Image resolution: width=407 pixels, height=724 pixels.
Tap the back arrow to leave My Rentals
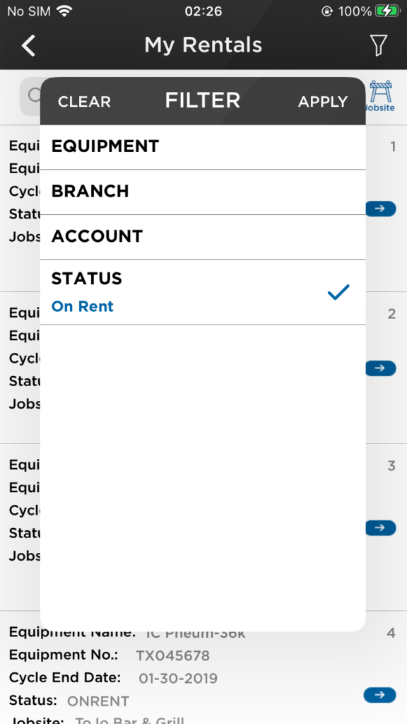pyautogui.click(x=28, y=45)
